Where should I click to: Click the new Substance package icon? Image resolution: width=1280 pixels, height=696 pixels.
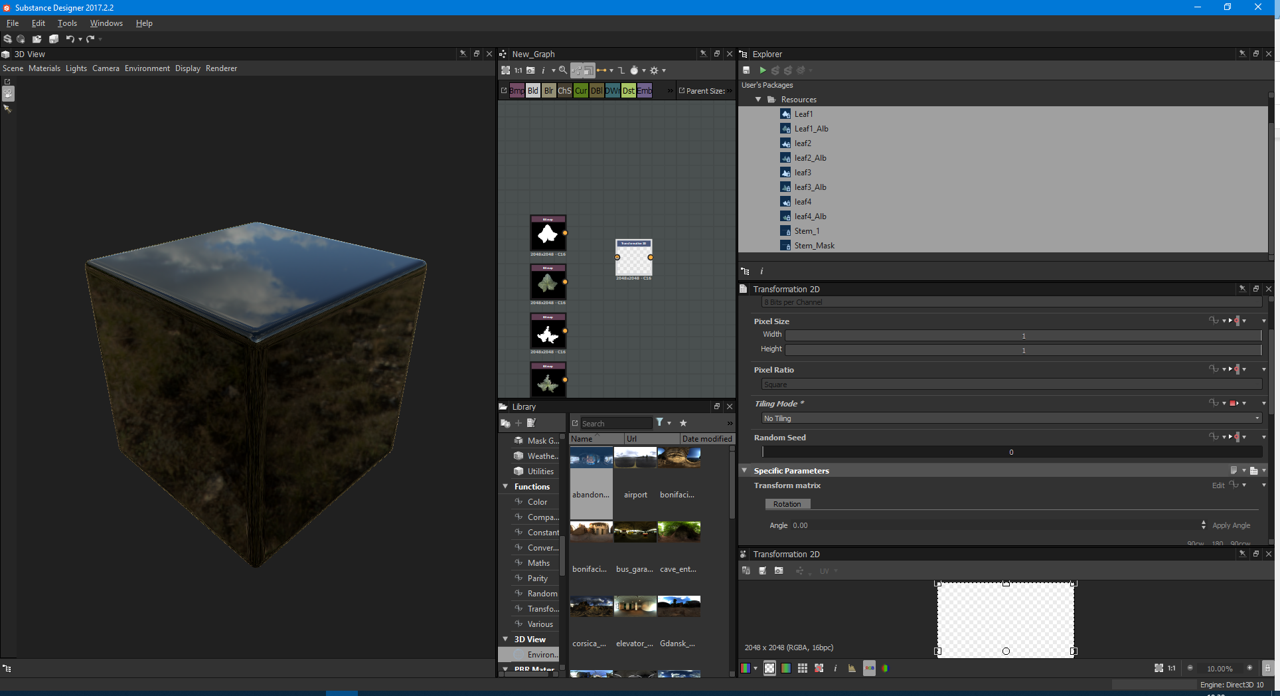coord(7,39)
